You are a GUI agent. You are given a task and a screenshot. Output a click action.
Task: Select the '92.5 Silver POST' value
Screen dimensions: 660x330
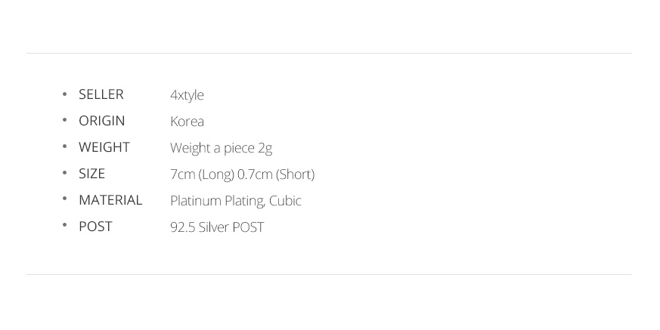217,227
